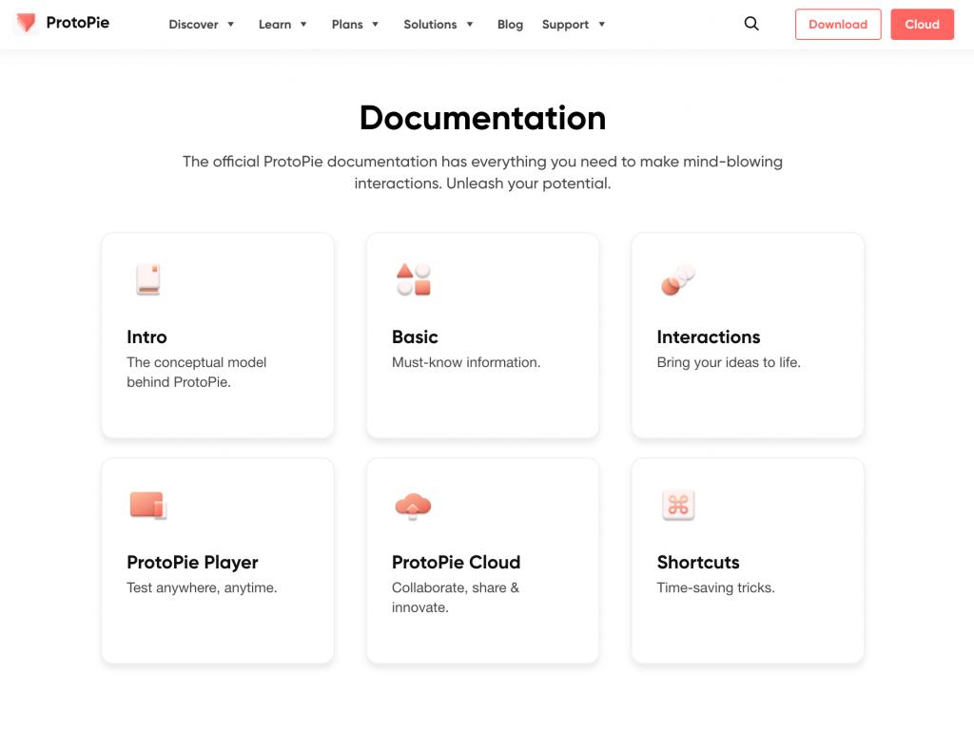
Task: Open the ProtoPie Cloud heading
Action: click(x=456, y=562)
